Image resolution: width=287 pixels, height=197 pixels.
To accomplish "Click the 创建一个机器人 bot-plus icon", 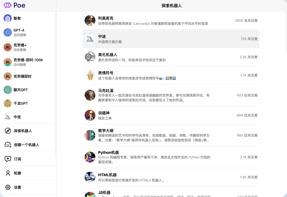I will pos(8,145).
